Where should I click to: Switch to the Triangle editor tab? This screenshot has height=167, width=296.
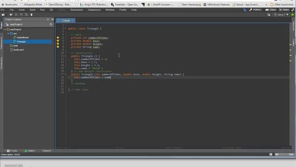65,20
